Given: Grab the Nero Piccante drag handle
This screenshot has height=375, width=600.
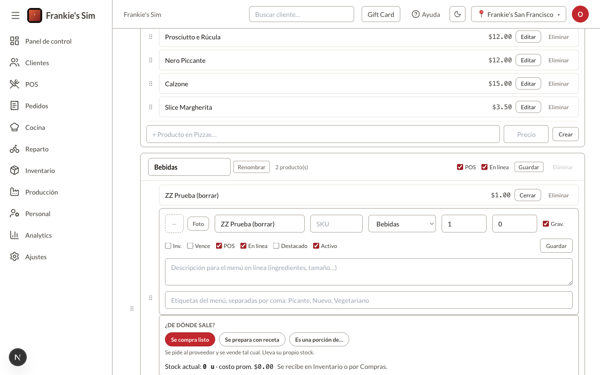Looking at the screenshot, I should (150, 60).
